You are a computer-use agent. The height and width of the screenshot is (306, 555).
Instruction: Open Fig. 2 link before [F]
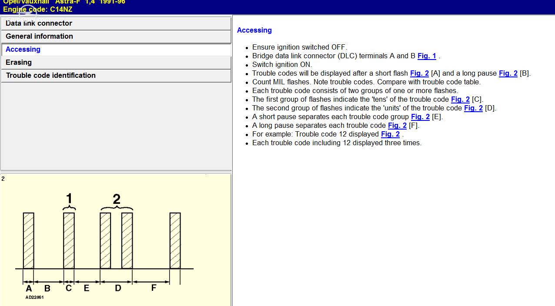397,126
